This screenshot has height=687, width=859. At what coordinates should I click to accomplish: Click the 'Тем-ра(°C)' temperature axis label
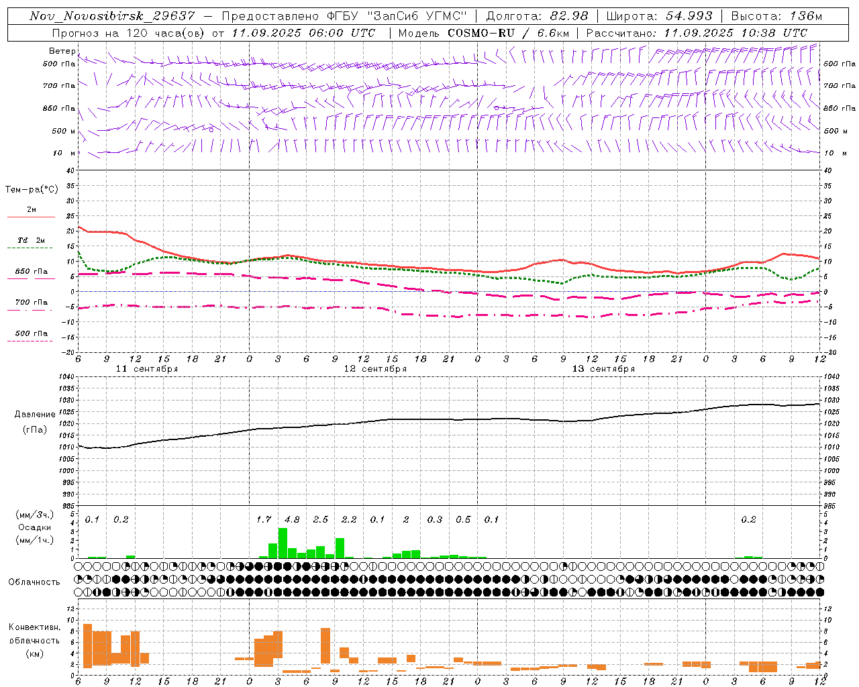point(32,190)
